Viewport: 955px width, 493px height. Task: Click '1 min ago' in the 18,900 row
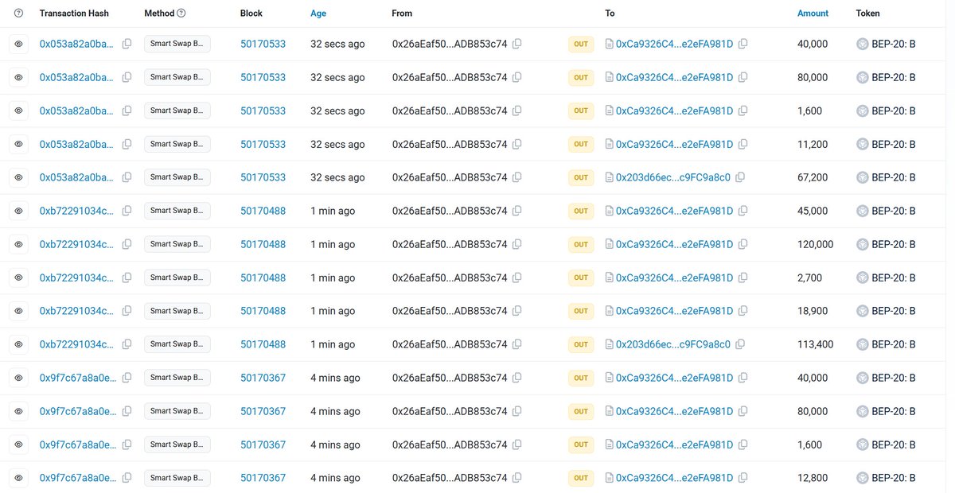(x=333, y=312)
